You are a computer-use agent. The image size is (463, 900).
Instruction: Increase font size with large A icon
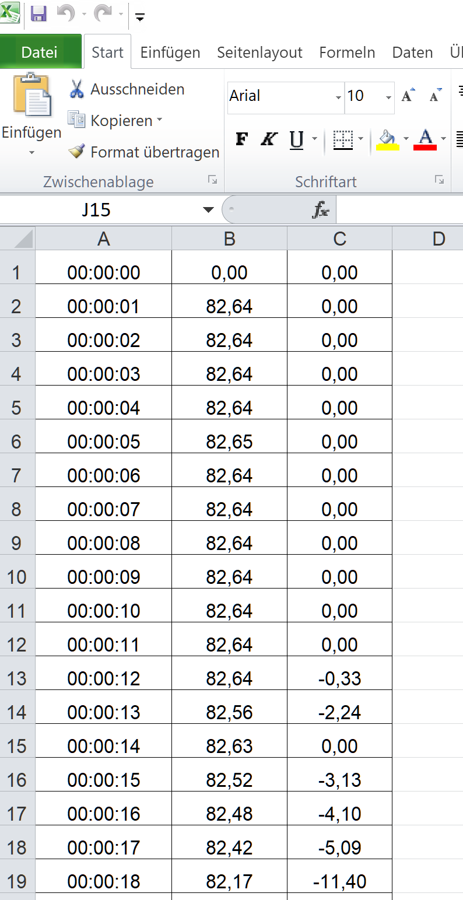click(408, 96)
